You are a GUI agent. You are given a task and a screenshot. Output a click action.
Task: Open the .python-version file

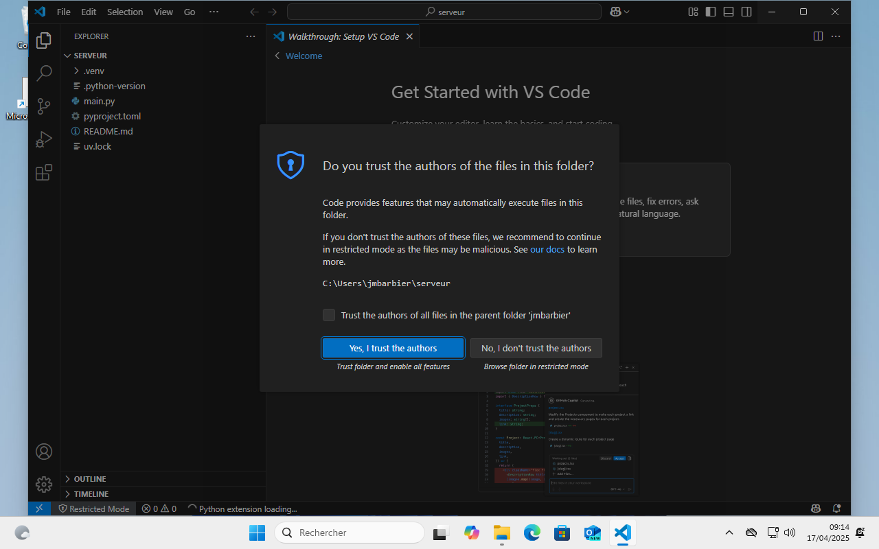(x=163, y=86)
